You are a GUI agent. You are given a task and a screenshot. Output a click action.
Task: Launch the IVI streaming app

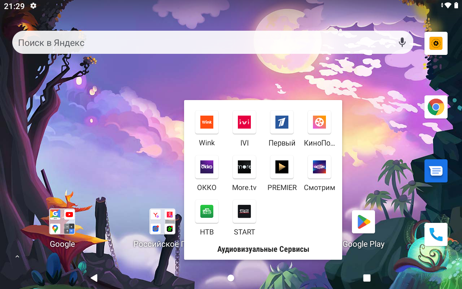click(x=244, y=122)
